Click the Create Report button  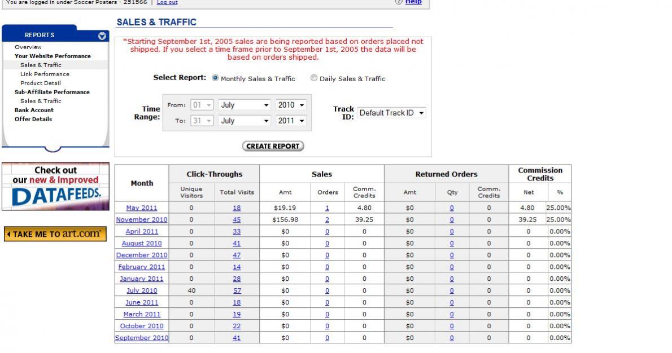[273, 146]
